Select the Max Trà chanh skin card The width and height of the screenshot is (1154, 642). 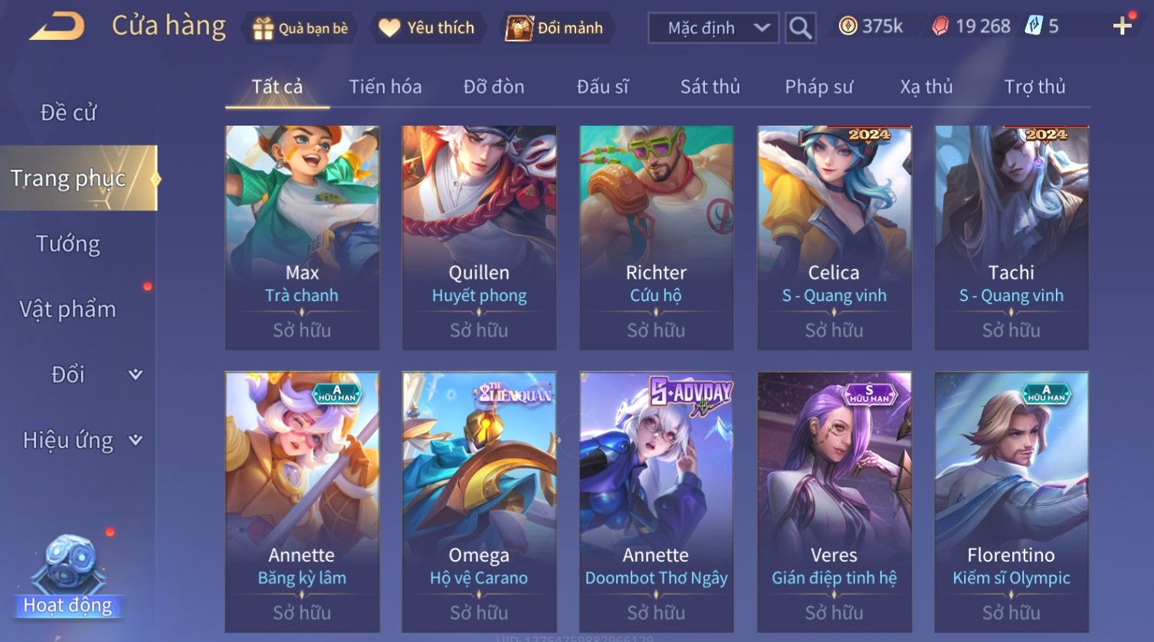tap(302, 237)
